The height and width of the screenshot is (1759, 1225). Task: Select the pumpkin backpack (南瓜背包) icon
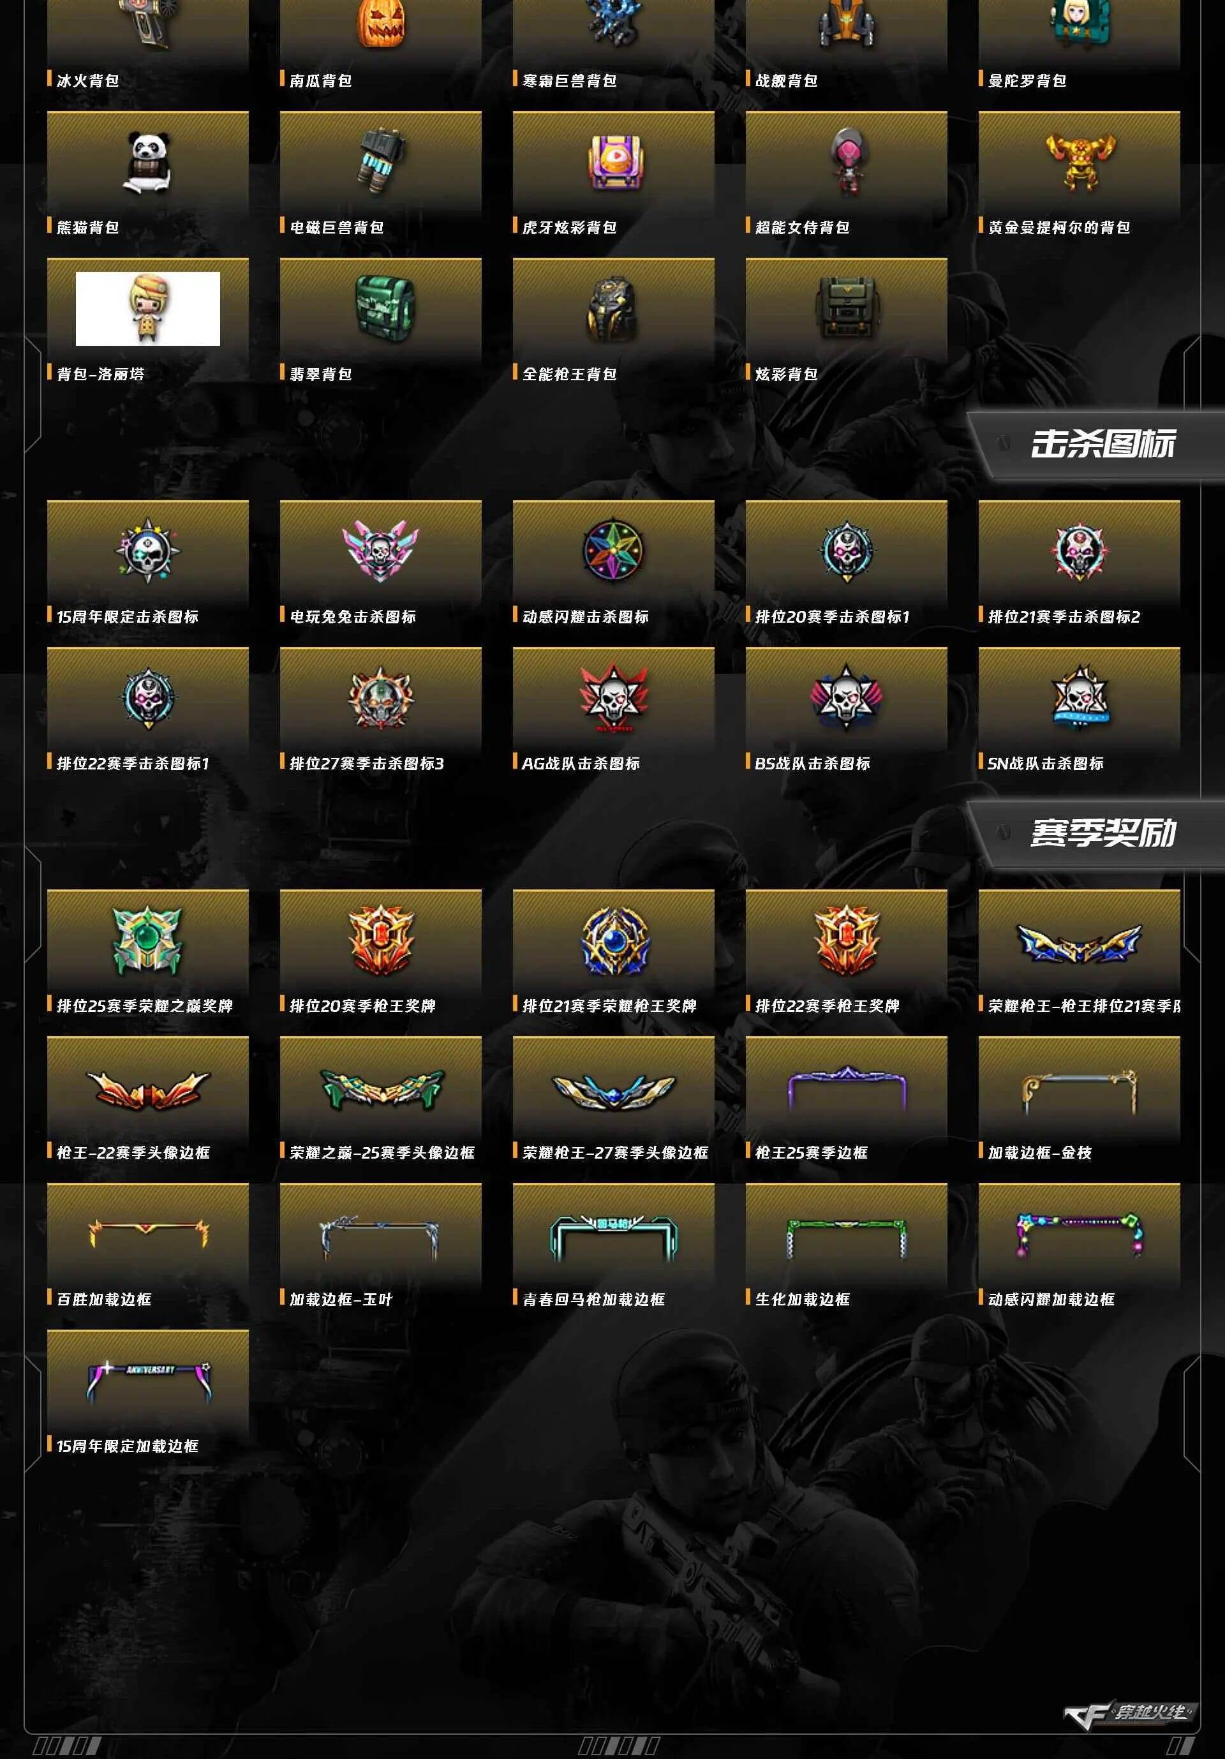coord(381,23)
